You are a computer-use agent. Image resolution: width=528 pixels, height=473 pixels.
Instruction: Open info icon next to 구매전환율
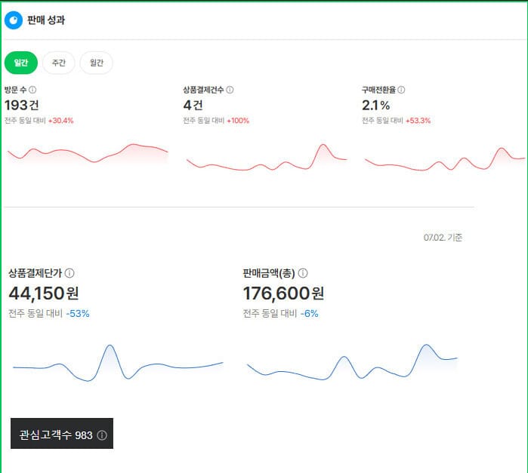(x=401, y=90)
